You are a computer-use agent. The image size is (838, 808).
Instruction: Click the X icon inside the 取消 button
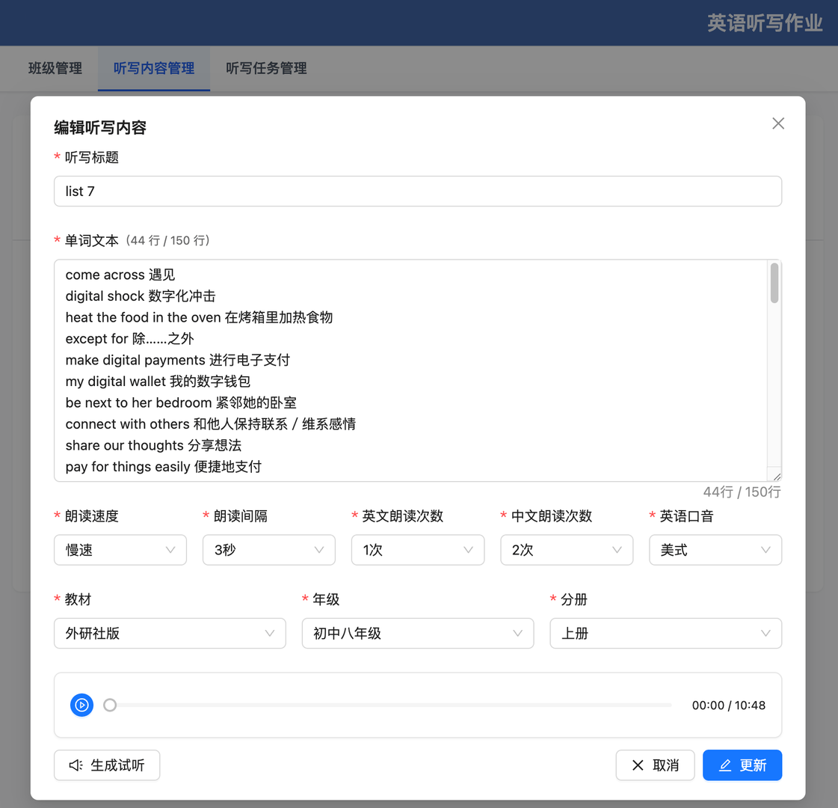point(638,765)
